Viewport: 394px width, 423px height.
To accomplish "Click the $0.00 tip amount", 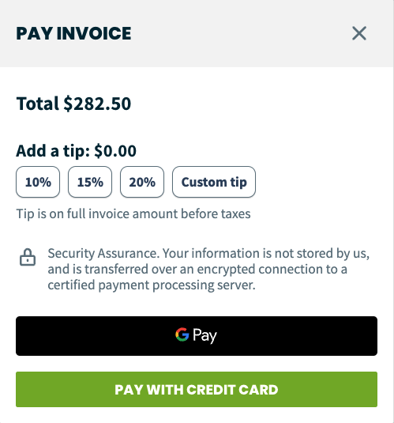I will 115,150.
